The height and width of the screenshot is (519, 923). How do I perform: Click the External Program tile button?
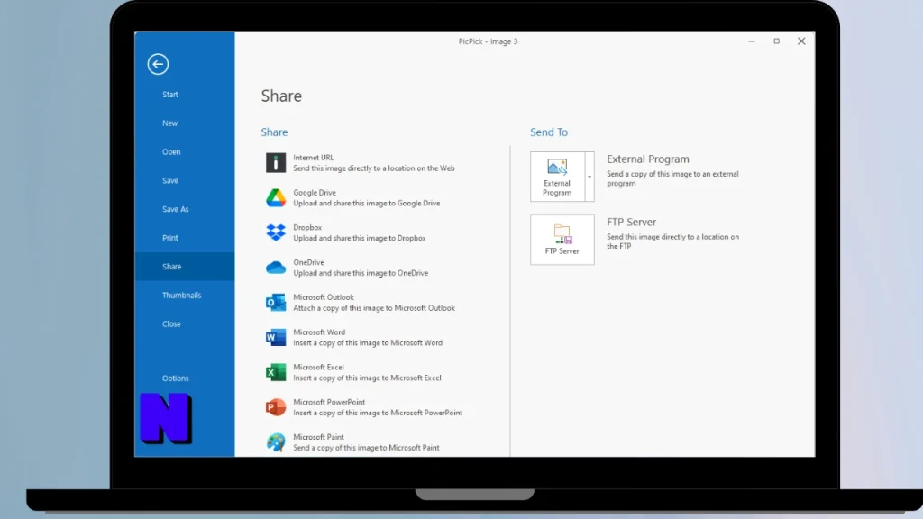(557, 177)
